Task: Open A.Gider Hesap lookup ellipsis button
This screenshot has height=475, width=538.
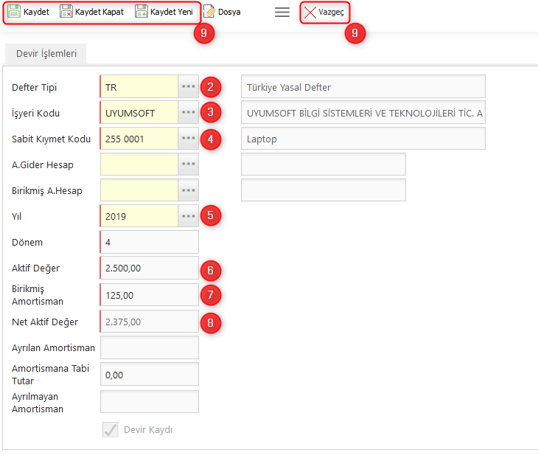Action: click(189, 164)
